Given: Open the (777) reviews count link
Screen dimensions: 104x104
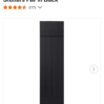Looking at the screenshot, I should pyautogui.click(x=32, y=8).
